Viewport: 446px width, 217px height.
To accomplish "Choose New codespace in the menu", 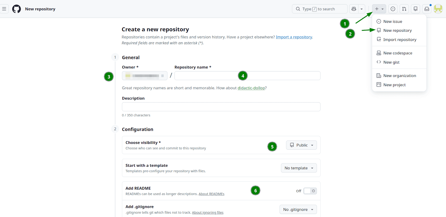I will (399, 53).
